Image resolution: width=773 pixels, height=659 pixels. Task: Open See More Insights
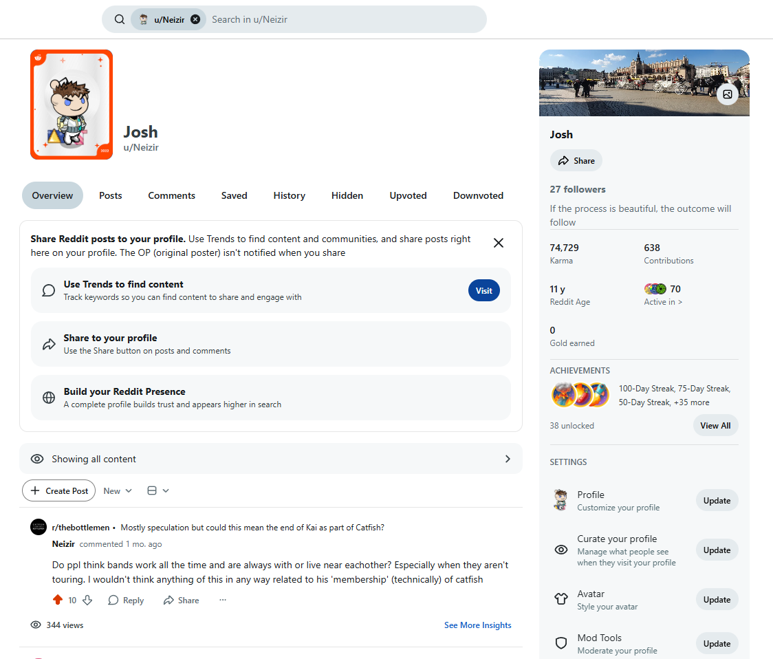478,625
